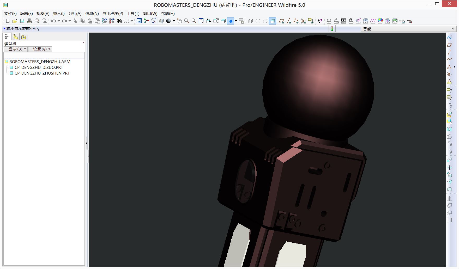The height and width of the screenshot is (269, 459).
Task: Select the Datum Axis tool in right toolbar
Action: [x=449, y=52]
